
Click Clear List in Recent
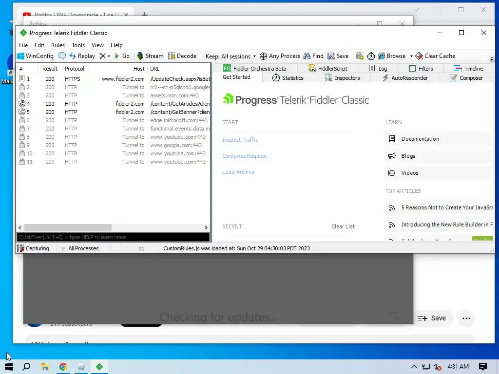343,226
